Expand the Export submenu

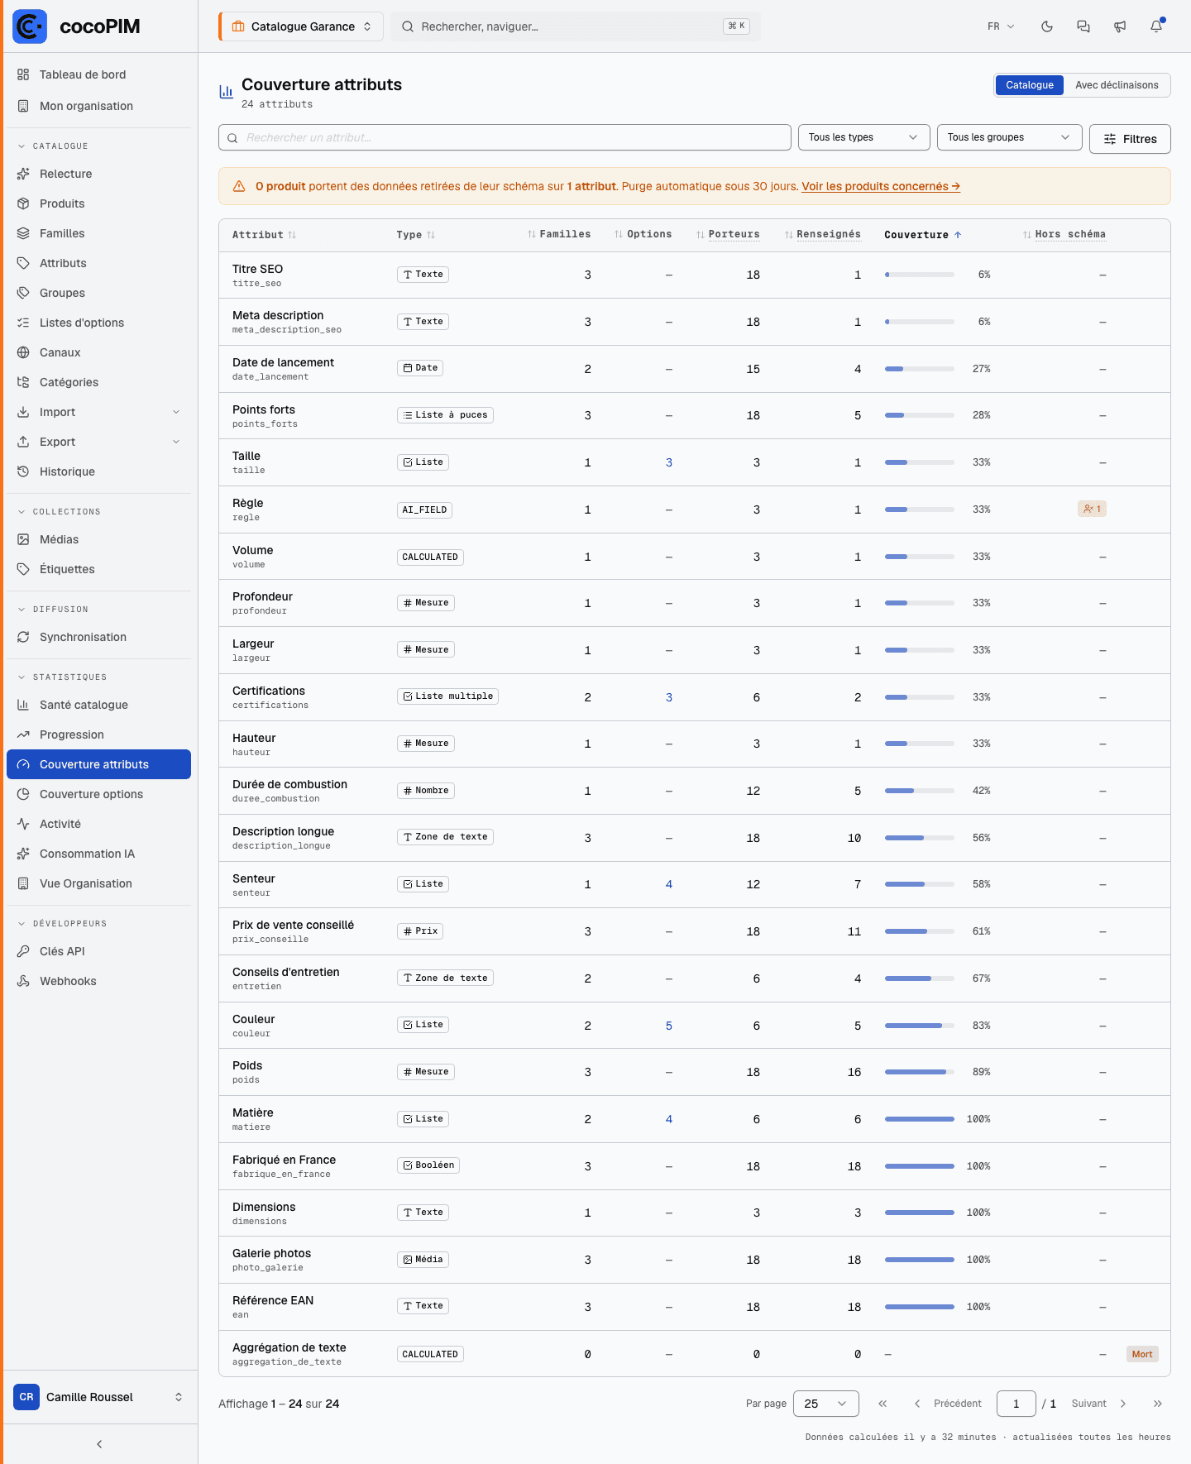point(99,442)
